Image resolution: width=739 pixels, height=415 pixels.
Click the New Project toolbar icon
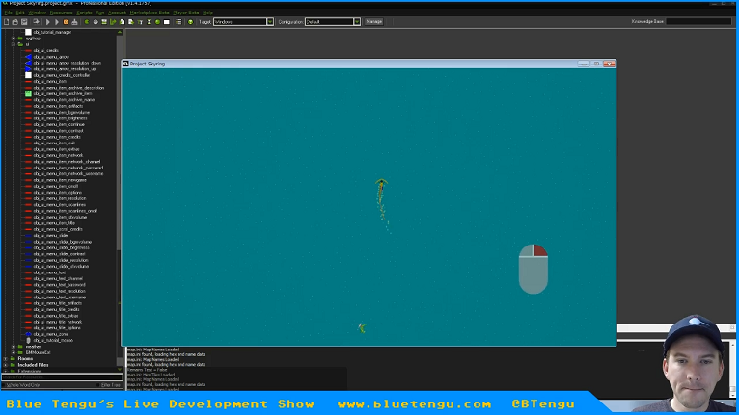tap(6, 22)
